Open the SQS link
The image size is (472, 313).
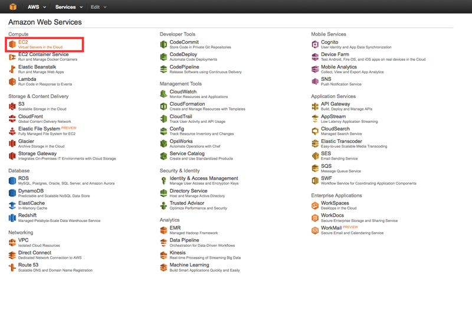point(326,166)
